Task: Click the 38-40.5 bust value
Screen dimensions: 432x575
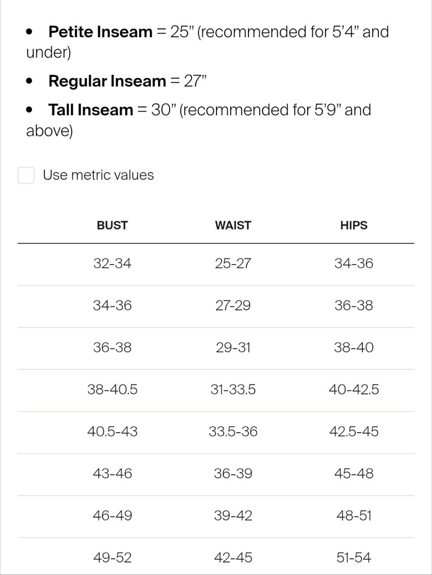Action: click(x=112, y=389)
